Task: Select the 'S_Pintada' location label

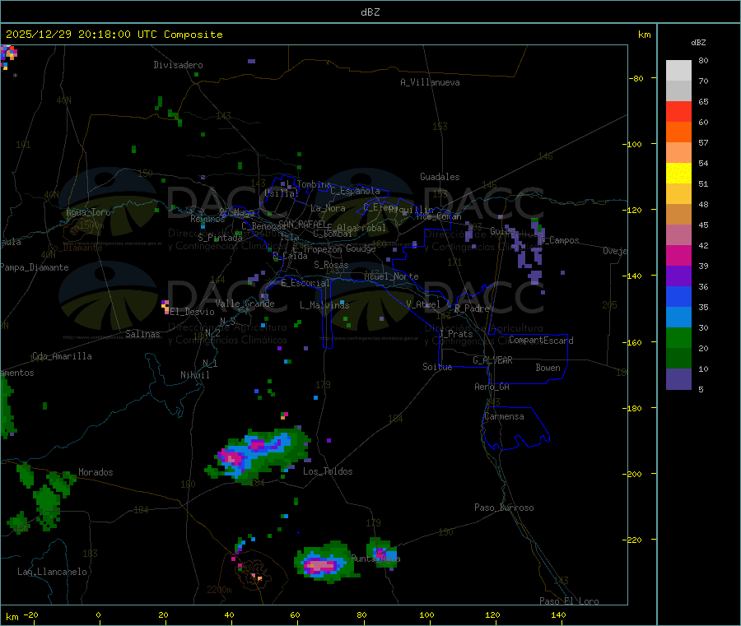Action: tap(220, 238)
